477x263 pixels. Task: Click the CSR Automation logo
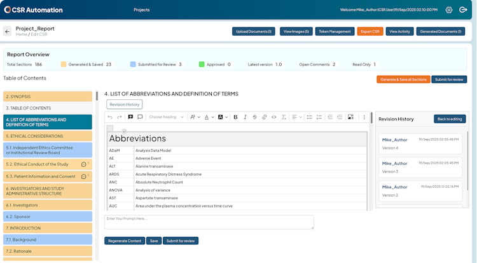(x=34, y=10)
